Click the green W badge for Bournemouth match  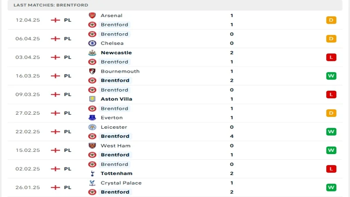pos(331,76)
